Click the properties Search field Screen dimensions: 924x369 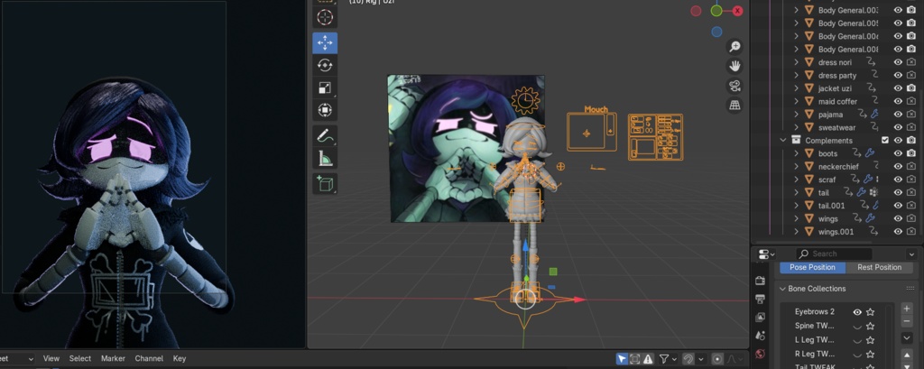point(834,254)
